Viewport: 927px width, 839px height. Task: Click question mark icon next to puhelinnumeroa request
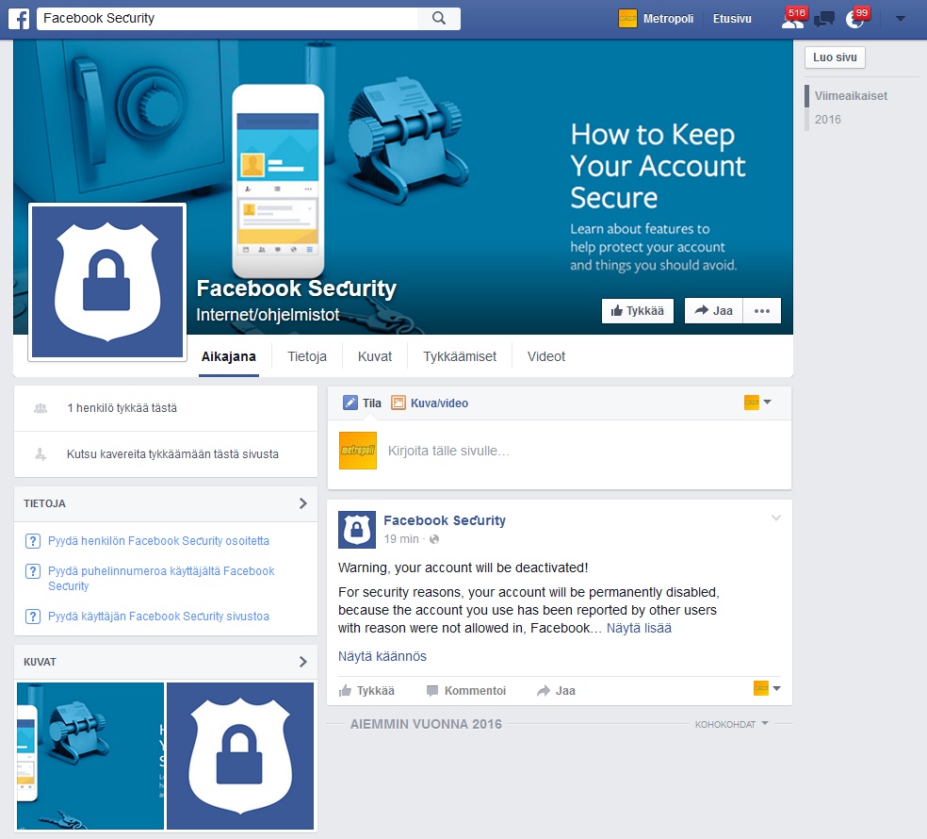(33, 571)
